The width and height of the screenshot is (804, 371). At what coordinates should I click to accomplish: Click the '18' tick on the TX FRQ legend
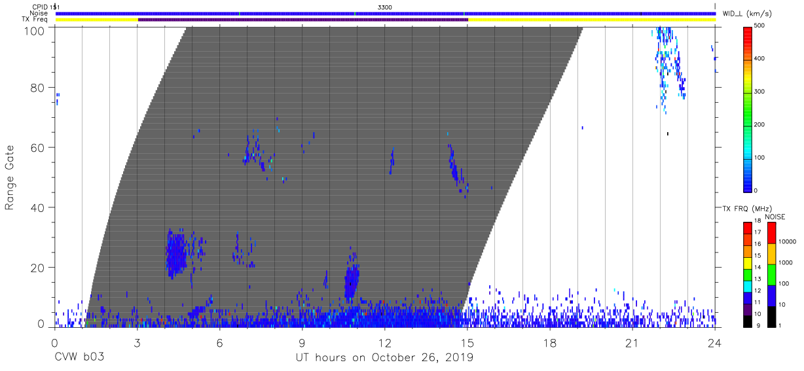point(758,221)
